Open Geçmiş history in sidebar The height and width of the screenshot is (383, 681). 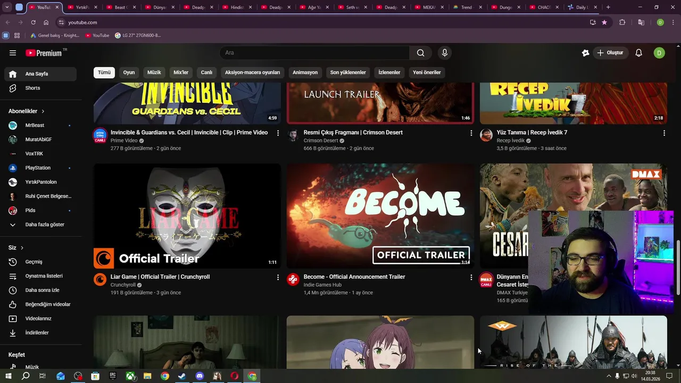point(40,262)
